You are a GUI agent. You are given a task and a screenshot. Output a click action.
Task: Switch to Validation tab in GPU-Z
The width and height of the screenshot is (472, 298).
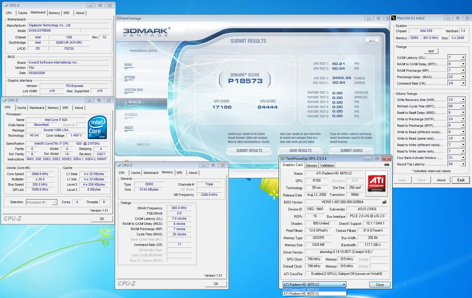[x=327, y=165]
